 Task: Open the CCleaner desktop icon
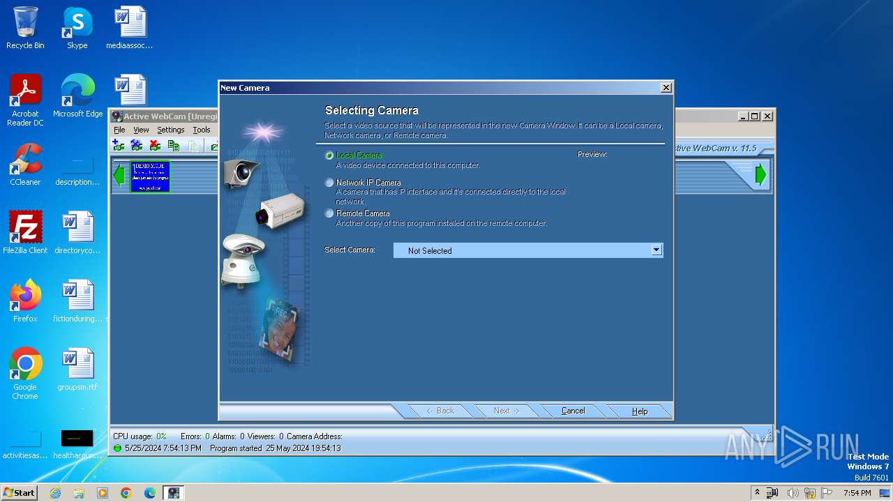point(25,165)
